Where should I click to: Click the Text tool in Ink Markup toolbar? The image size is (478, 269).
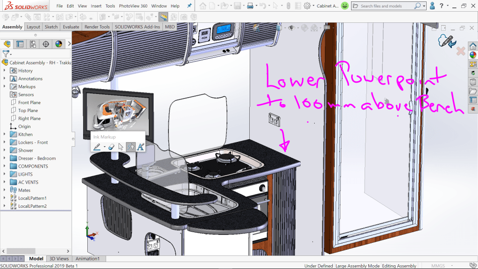(140, 147)
